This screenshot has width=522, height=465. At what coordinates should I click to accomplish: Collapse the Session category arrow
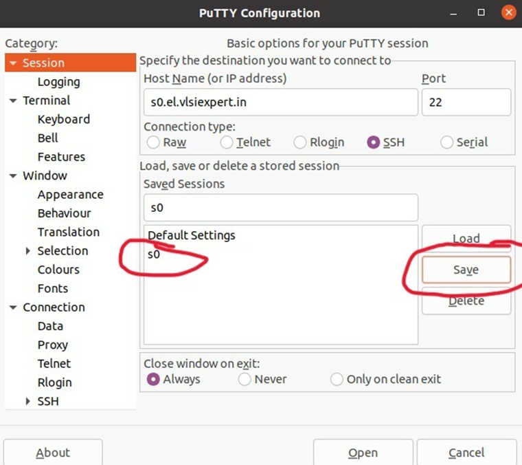(13, 63)
